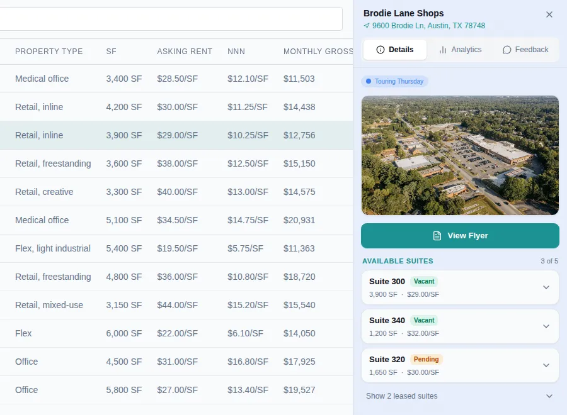Switch to the Details tab

coord(395,50)
